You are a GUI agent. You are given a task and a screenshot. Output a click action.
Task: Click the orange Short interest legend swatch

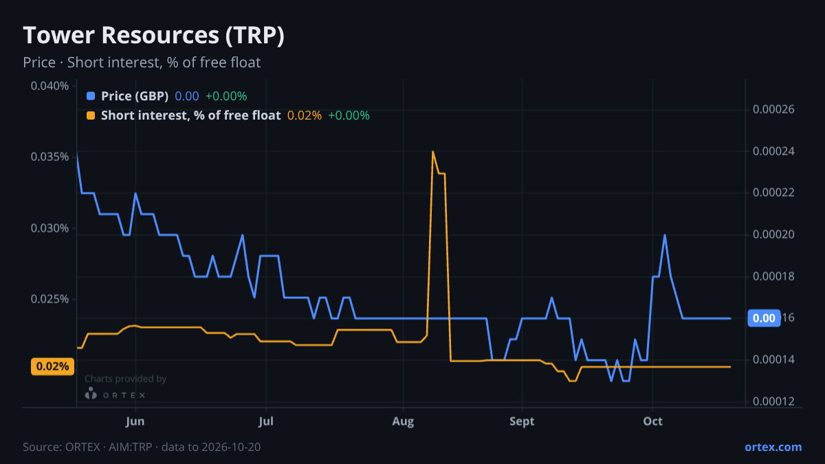pyautogui.click(x=91, y=115)
